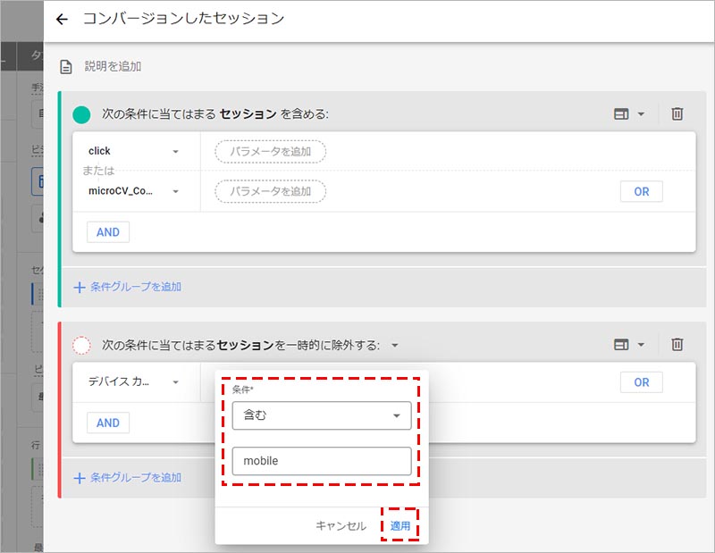Viewport: 715px width, 553px height.
Task: Open the 一時的に除外する exclusion type dropdown arrow
Action: pos(395,345)
